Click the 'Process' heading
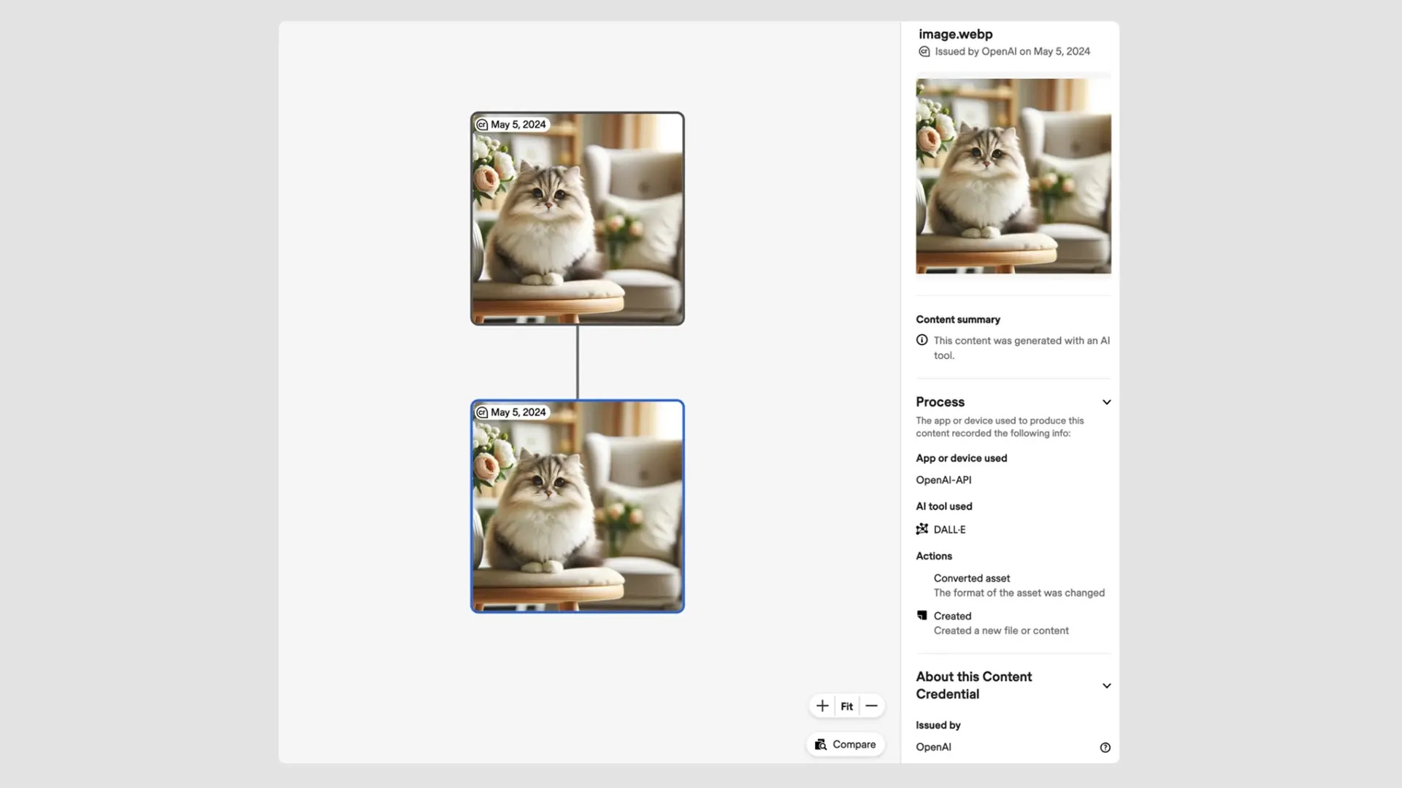This screenshot has width=1402, height=788. click(940, 402)
